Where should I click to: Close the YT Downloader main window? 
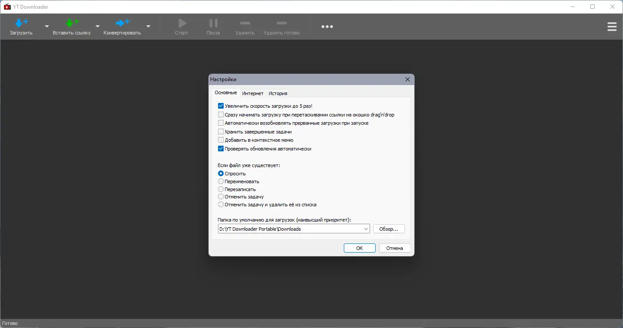coord(613,7)
